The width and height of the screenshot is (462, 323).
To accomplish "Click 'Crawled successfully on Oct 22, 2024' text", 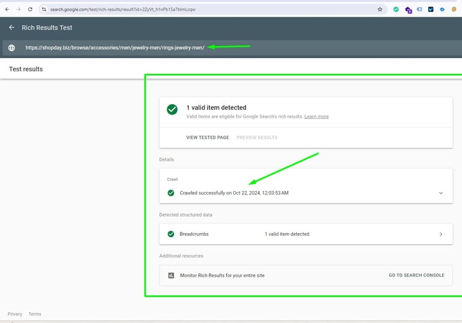I will coord(234,193).
